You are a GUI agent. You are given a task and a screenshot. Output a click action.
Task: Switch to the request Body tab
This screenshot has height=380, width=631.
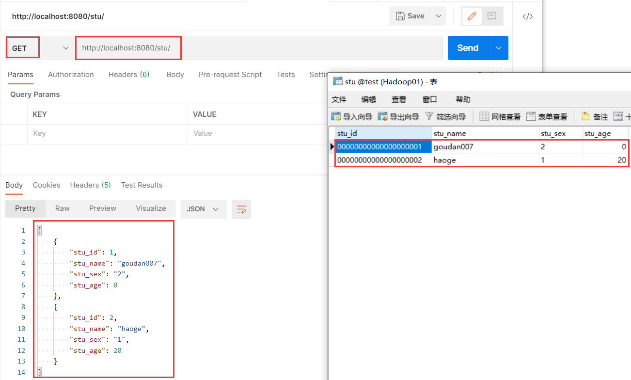coord(175,75)
